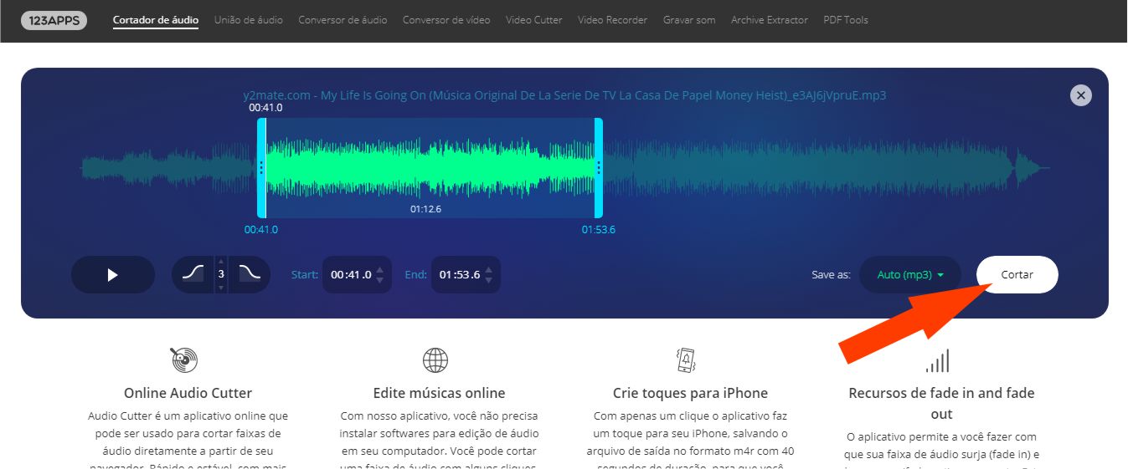Open the Auto (mp3) format dropdown
The width and height of the screenshot is (1128, 469).
point(910,274)
